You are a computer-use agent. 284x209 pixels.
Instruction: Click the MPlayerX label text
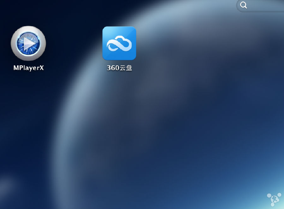pos(28,67)
